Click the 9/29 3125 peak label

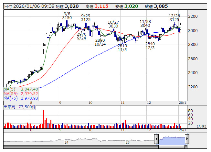(86, 18)
